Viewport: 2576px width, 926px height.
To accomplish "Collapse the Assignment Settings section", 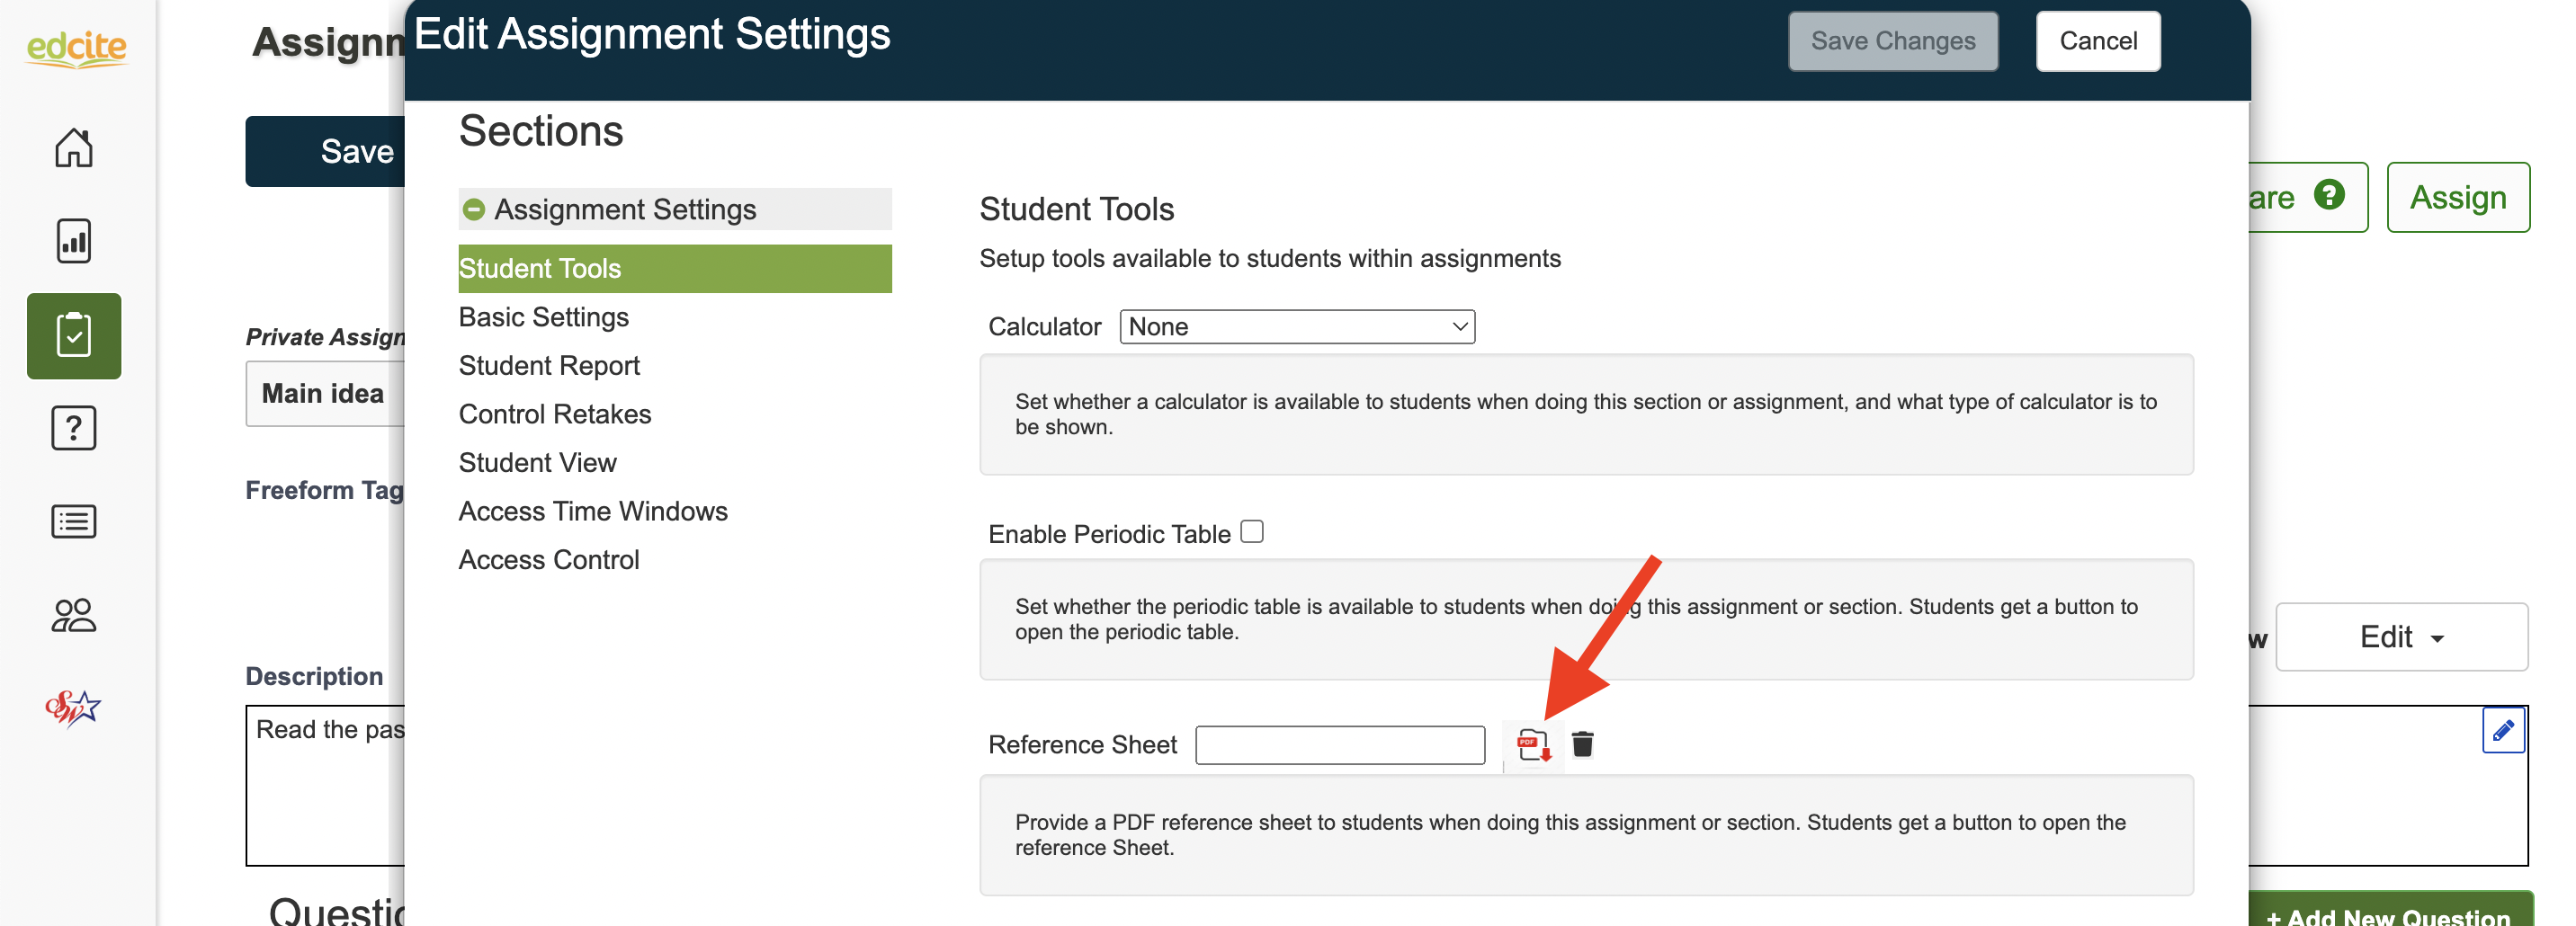I will (474, 210).
